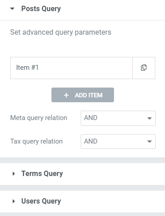The image size is (165, 216).
Task: Open the Tax query relation dropdown
Action: coord(118,141)
